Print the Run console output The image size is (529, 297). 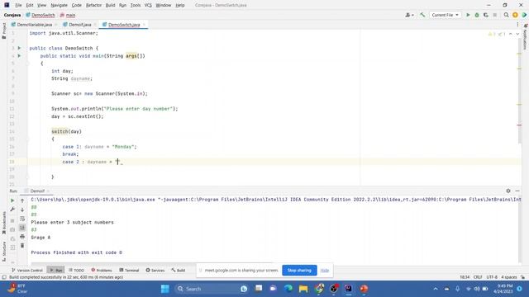click(22, 237)
